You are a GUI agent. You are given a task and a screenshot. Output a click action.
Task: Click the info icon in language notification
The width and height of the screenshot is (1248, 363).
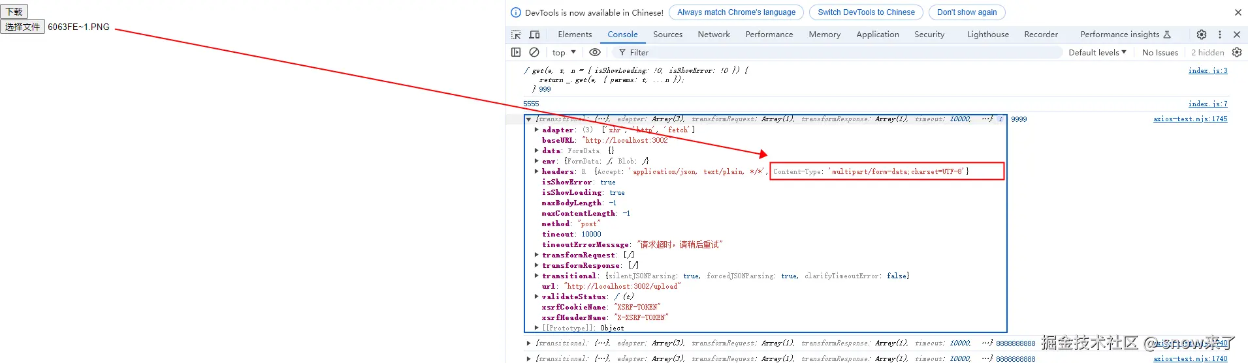pos(516,12)
